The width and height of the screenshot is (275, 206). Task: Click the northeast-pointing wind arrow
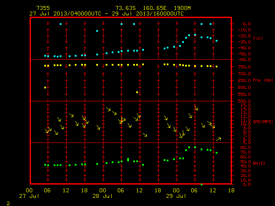click(x=219, y=139)
